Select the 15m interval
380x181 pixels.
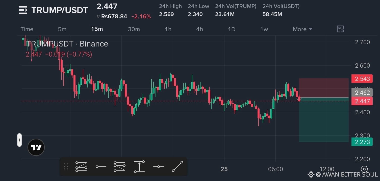coord(97,29)
